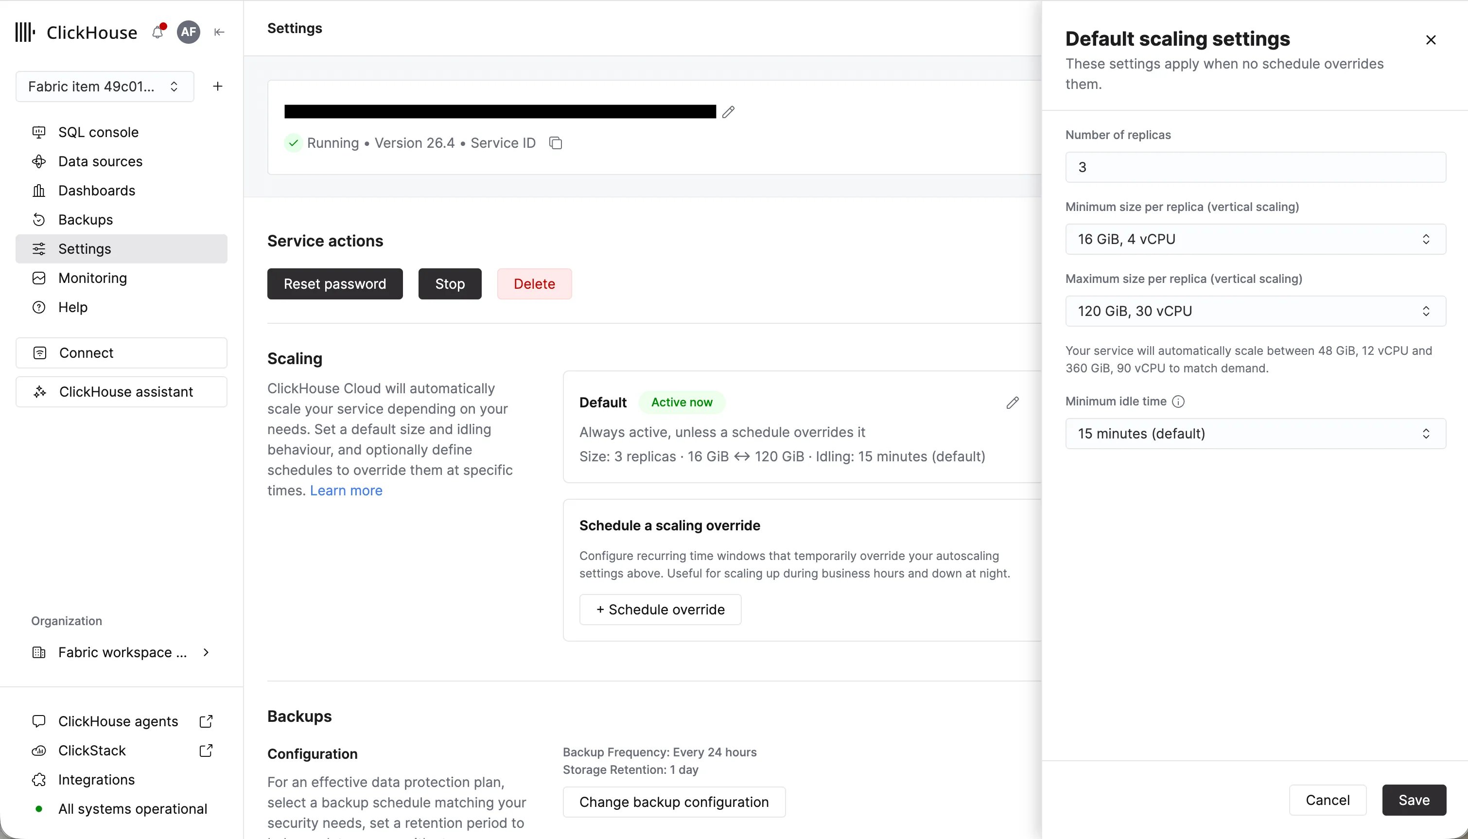The height and width of the screenshot is (839, 1468).
Task: Open the AF user avatar menu
Action: [x=189, y=32]
